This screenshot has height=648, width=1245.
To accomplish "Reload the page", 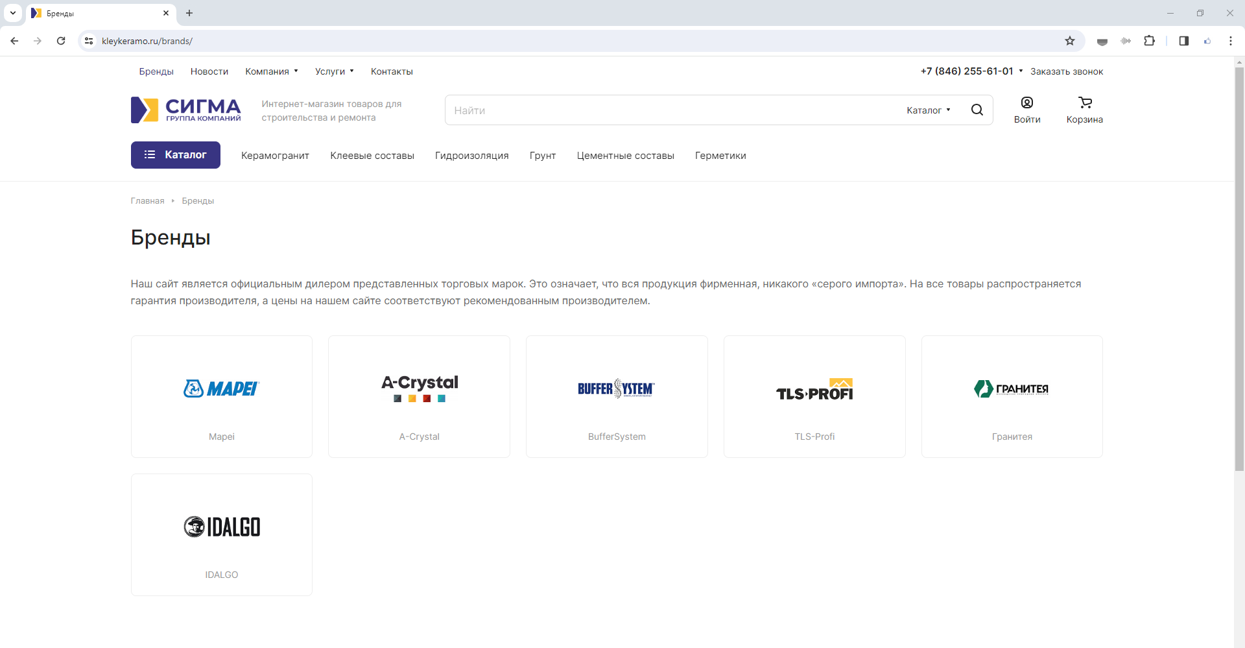I will [61, 41].
